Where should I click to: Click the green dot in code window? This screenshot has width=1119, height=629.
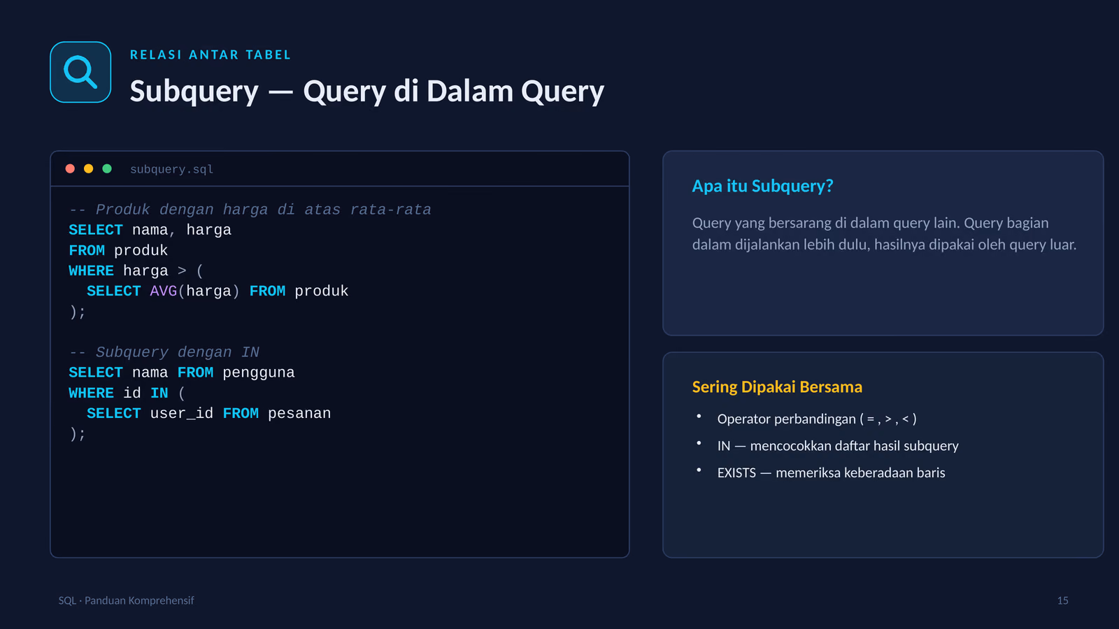107,168
